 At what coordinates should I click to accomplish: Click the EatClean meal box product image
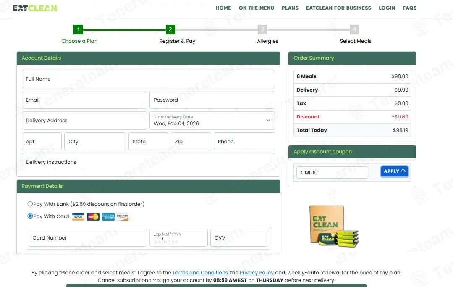[x=334, y=226]
